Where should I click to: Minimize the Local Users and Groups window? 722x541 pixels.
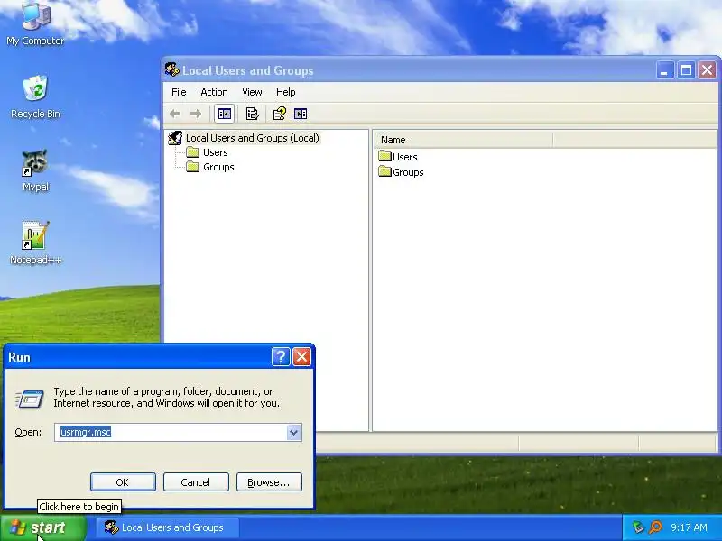pos(665,70)
